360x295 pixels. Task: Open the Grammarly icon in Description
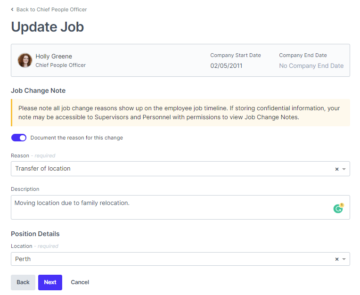338,208
